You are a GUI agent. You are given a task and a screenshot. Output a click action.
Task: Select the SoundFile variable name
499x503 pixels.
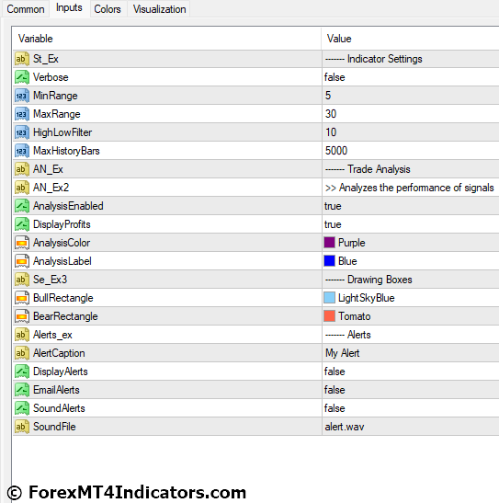point(54,427)
